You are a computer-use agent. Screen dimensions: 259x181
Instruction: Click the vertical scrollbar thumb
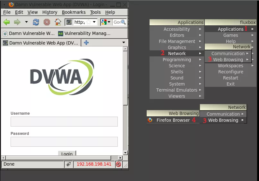point(125,78)
